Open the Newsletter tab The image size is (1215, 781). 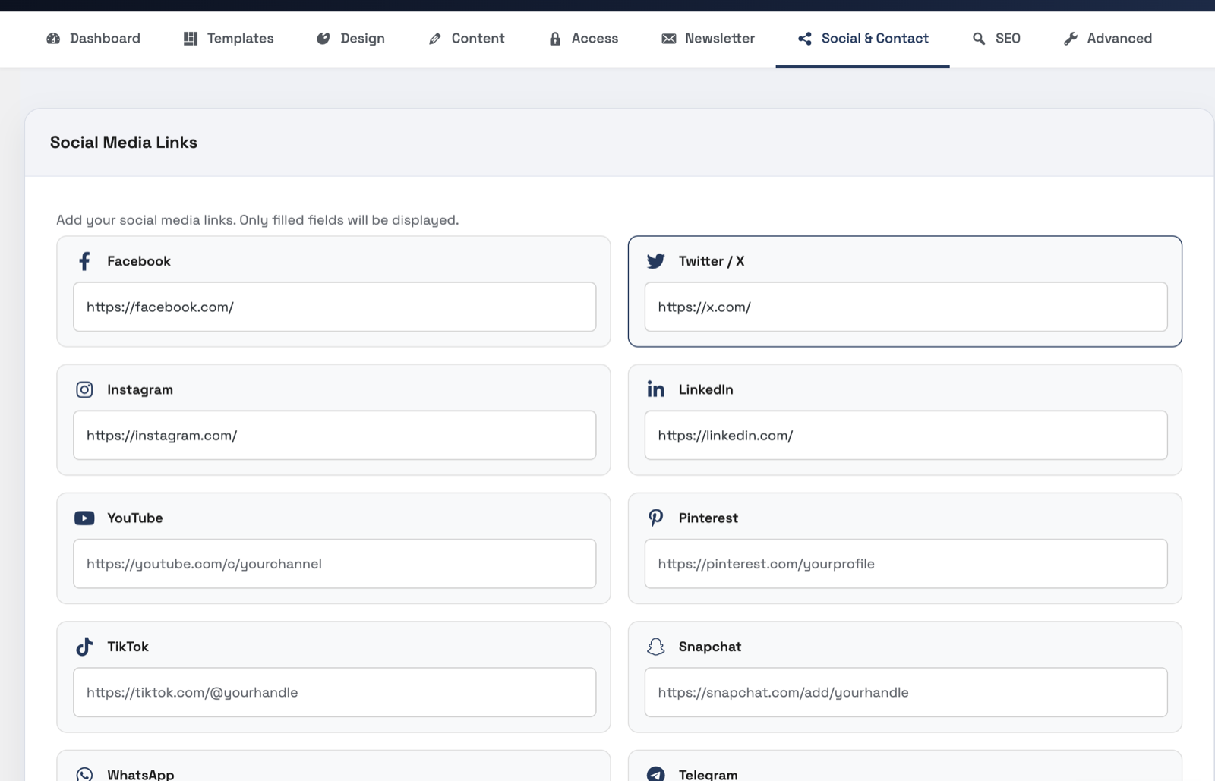pyautogui.click(x=708, y=39)
